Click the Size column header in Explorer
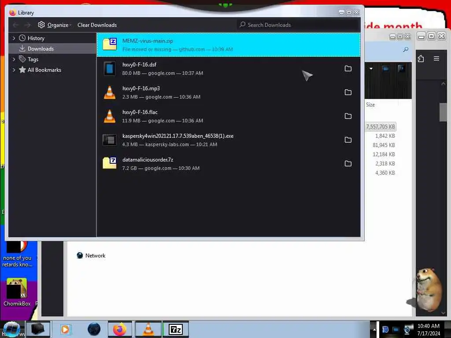This screenshot has height=338, width=451. tap(370, 105)
